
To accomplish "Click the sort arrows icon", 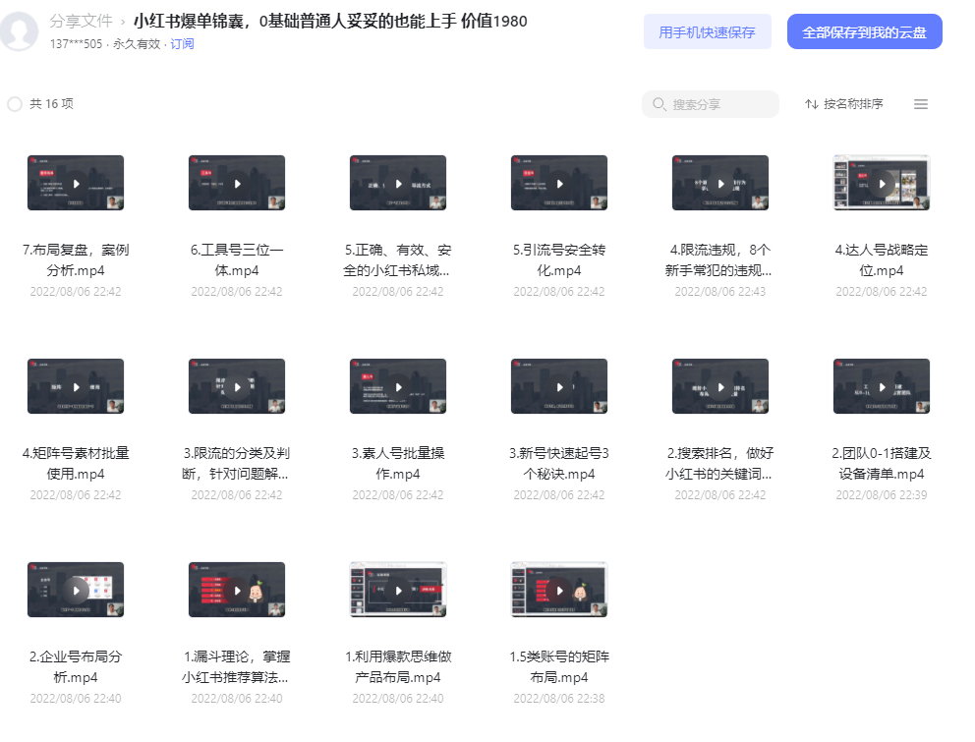I will [812, 104].
